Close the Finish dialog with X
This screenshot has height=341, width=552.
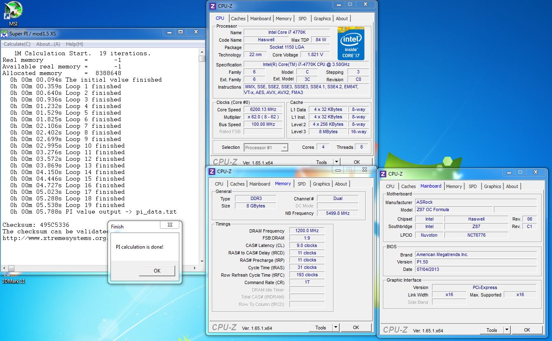point(170,225)
